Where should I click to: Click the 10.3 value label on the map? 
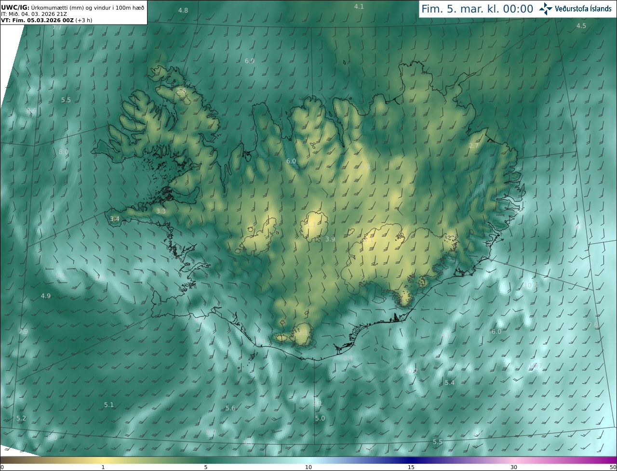(531, 285)
